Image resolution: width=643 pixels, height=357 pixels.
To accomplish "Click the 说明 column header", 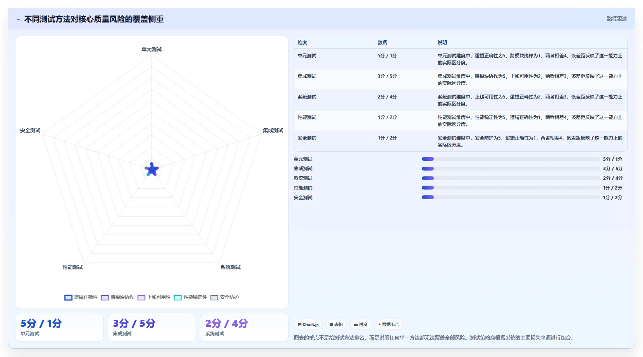I will [x=442, y=43].
